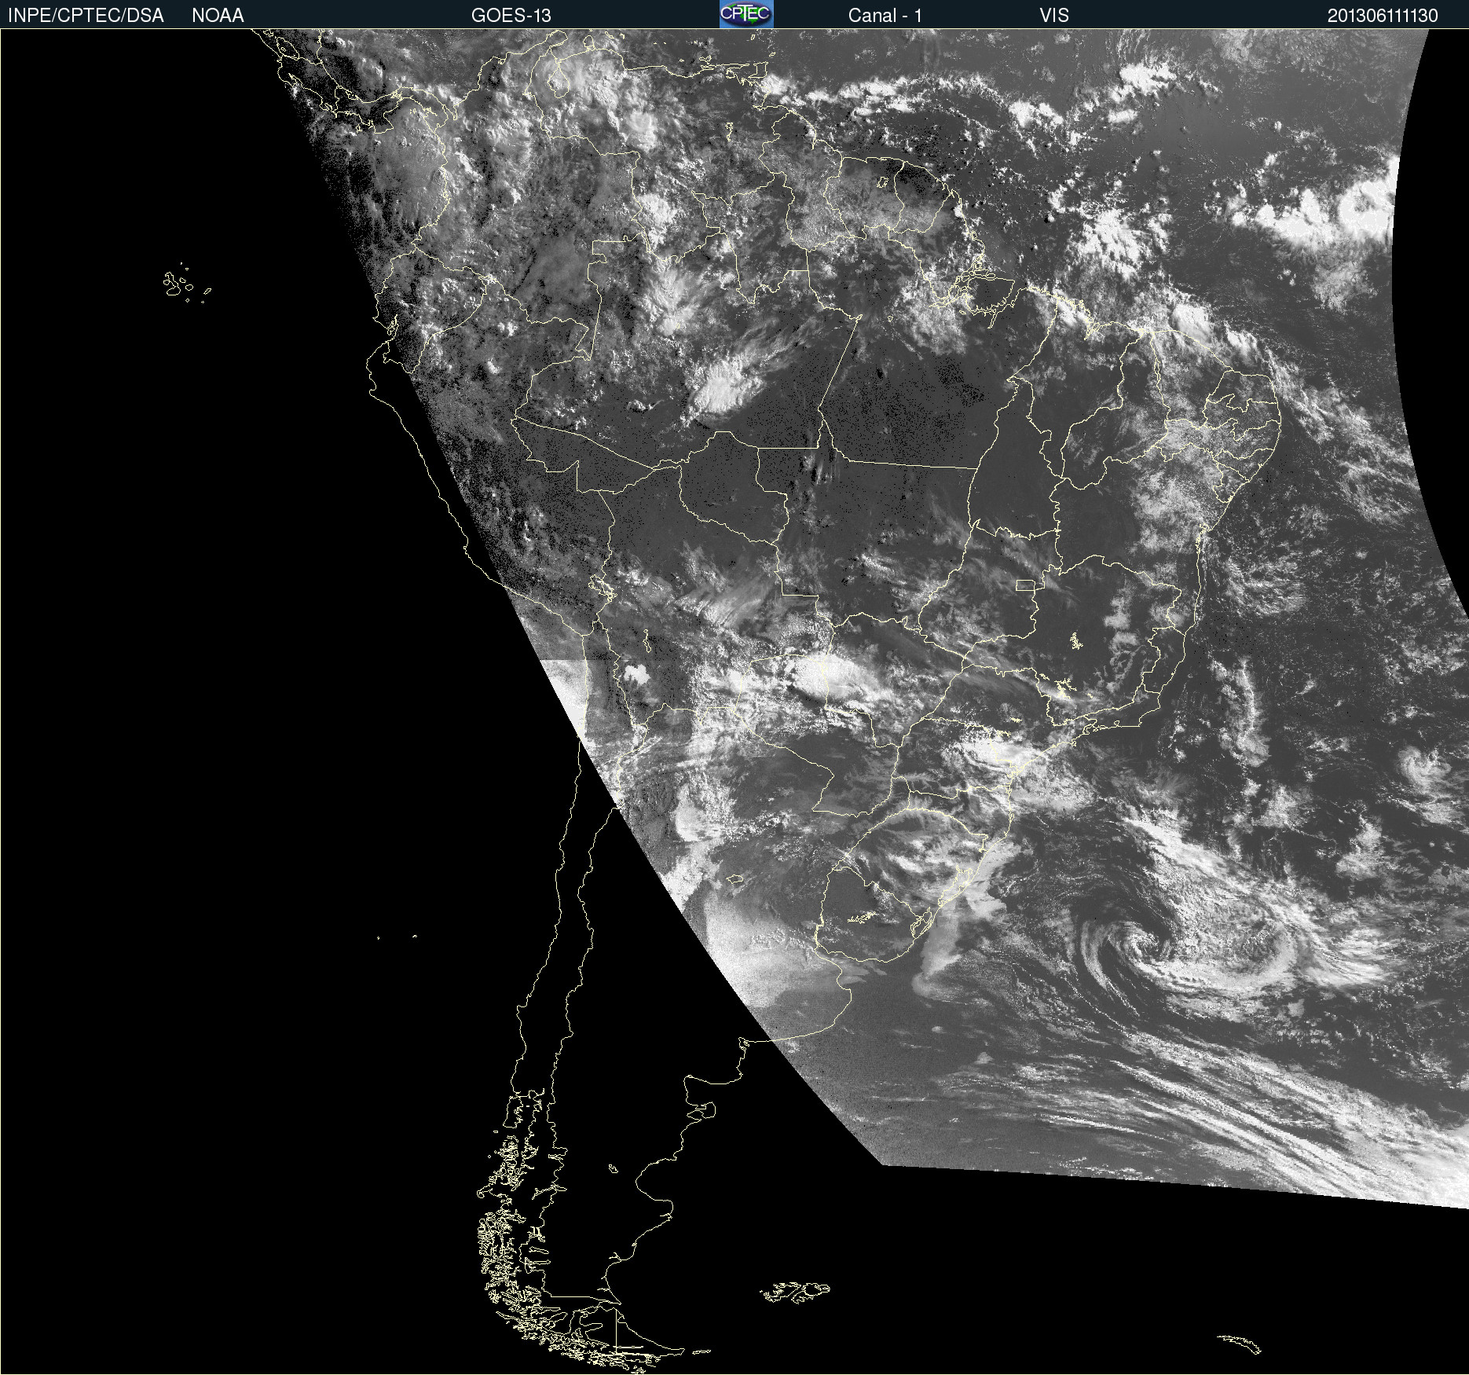Click the Falkland Islands outline
This screenshot has height=1375, width=1469.
[x=795, y=1292]
